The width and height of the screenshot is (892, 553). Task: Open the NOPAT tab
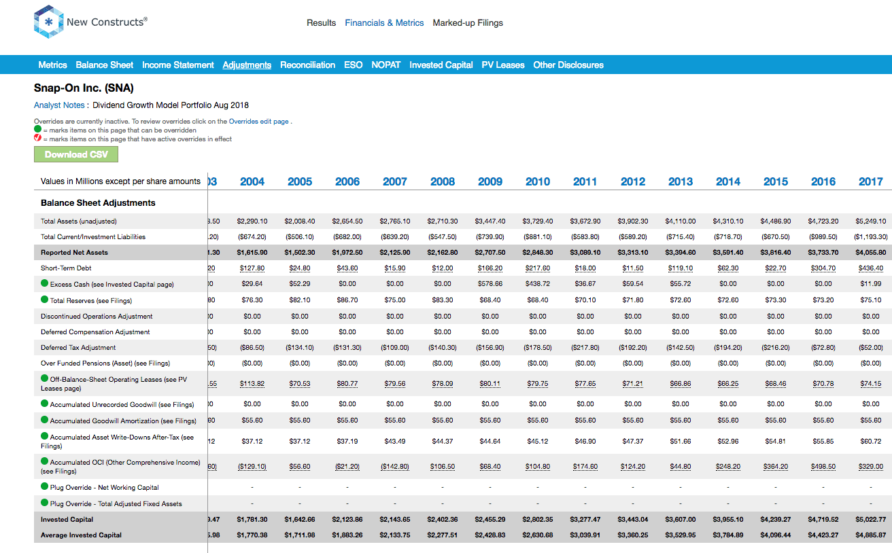coord(385,65)
